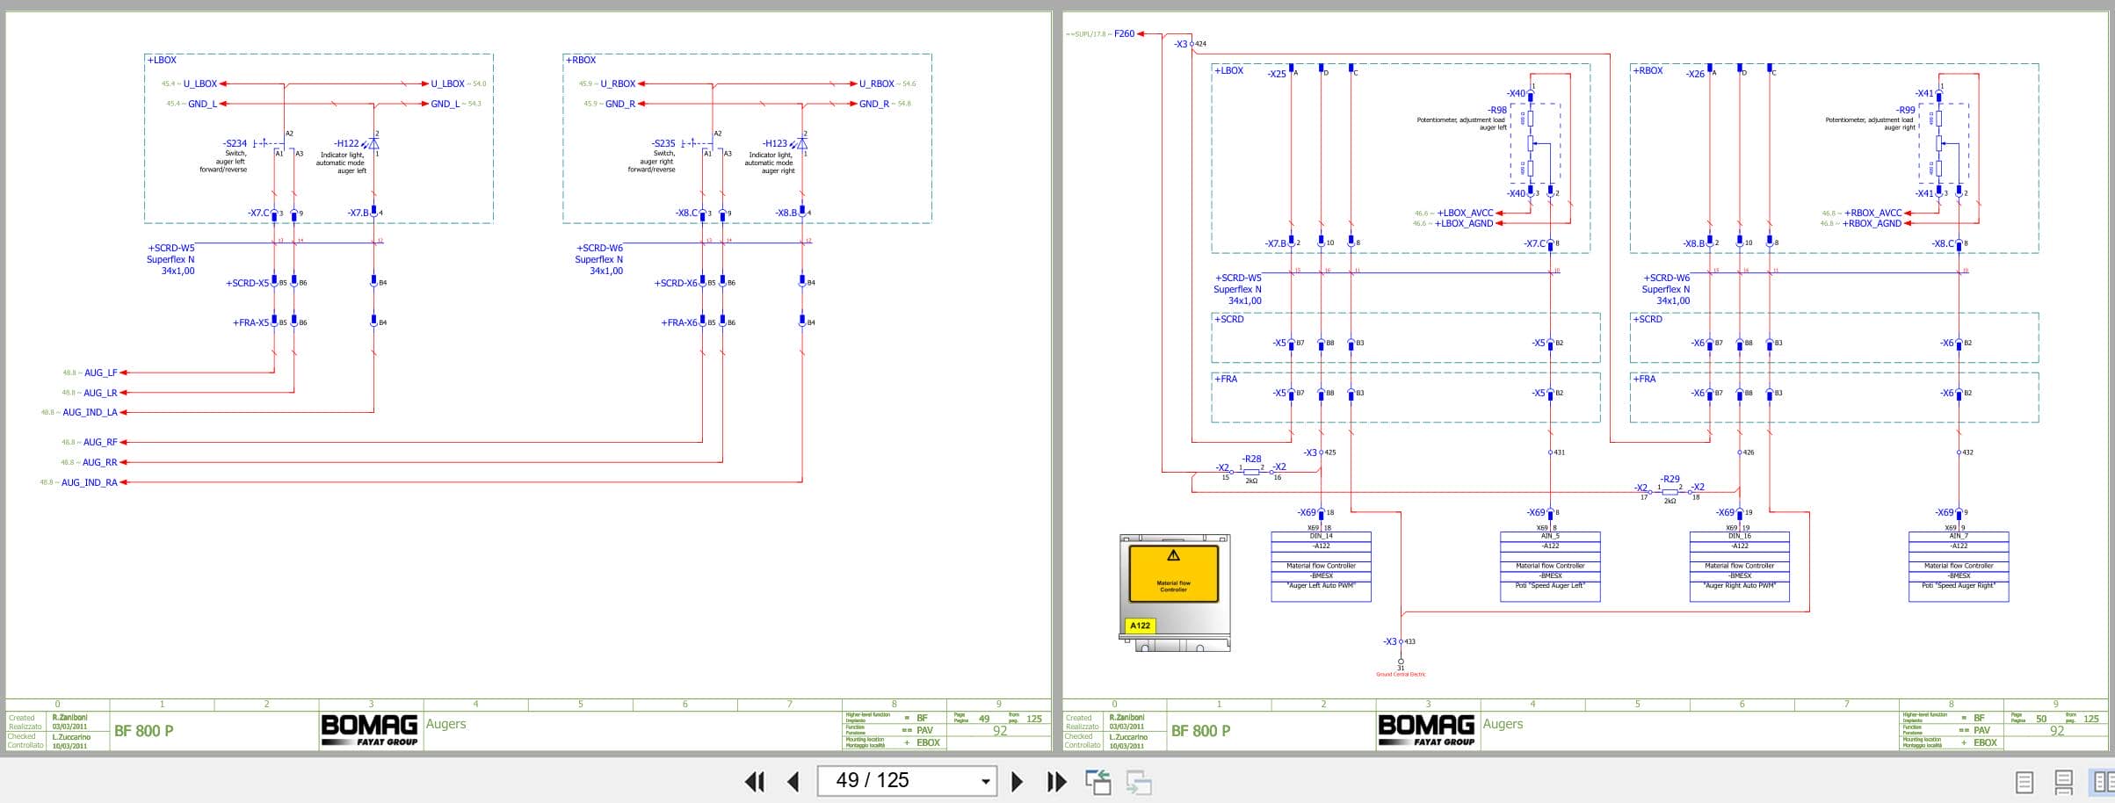Open the page number dropdown list
Viewport: 2115px width, 803px height.
pyautogui.click(x=985, y=781)
